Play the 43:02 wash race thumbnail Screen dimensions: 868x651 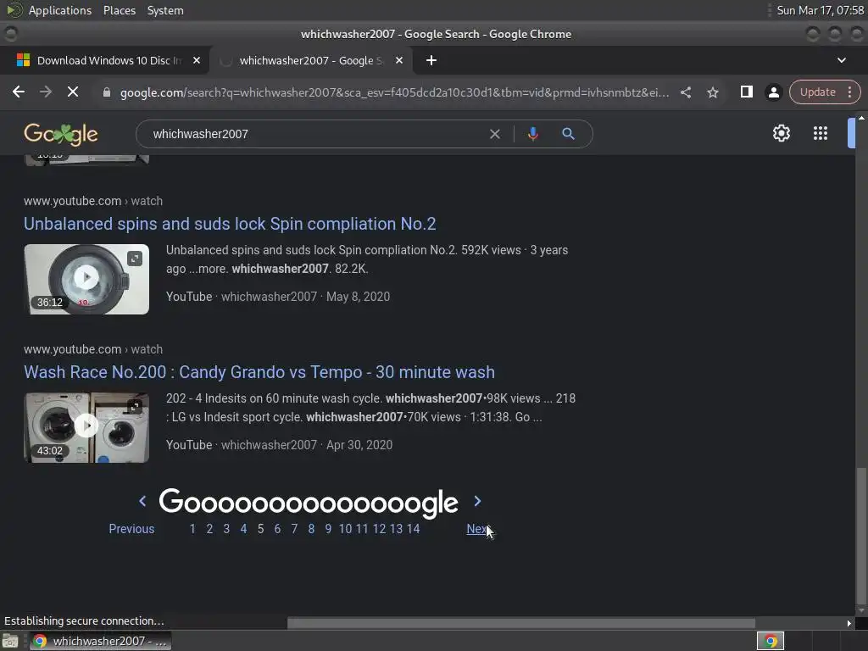86,427
